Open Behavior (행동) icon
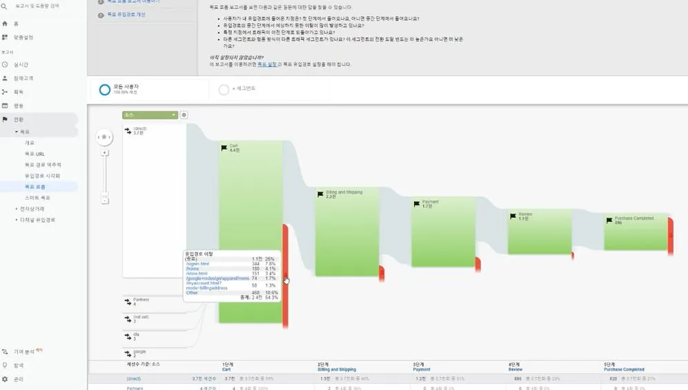The width and height of the screenshot is (688, 390). tap(5, 105)
